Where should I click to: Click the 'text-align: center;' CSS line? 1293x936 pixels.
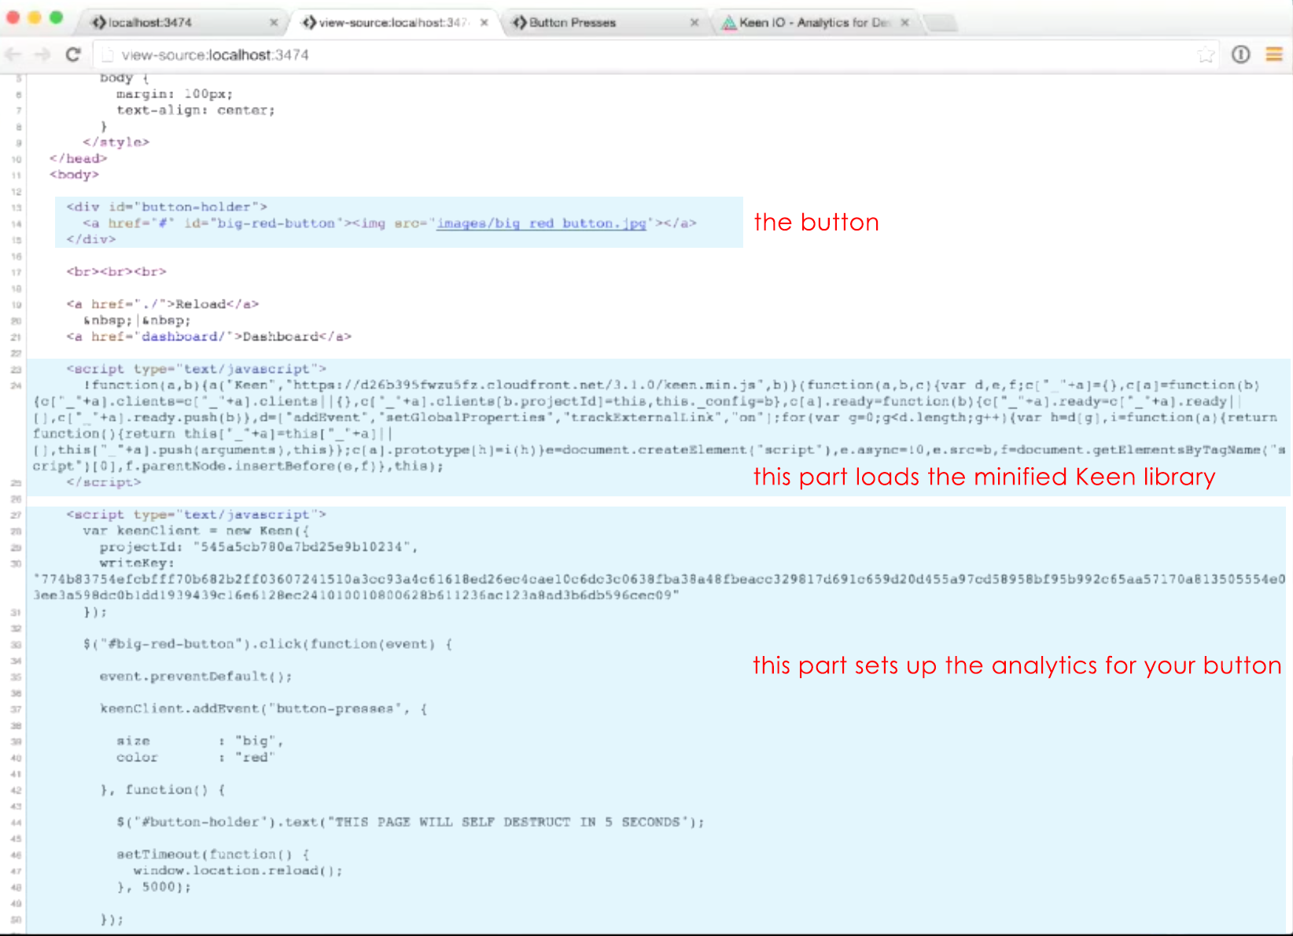[196, 110]
